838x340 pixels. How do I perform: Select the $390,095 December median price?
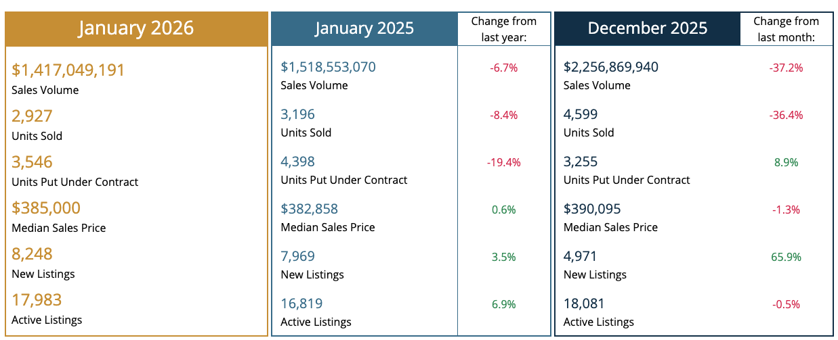click(592, 209)
